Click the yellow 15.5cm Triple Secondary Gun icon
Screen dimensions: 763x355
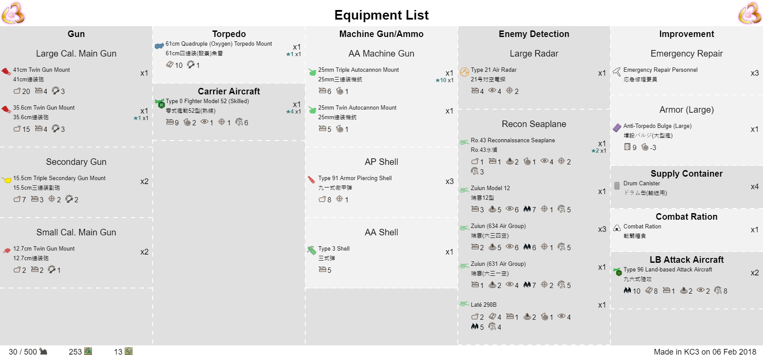[7, 180]
